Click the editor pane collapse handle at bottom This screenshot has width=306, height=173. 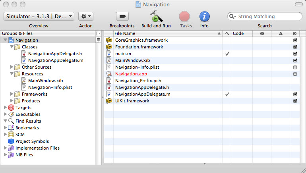point(205,164)
